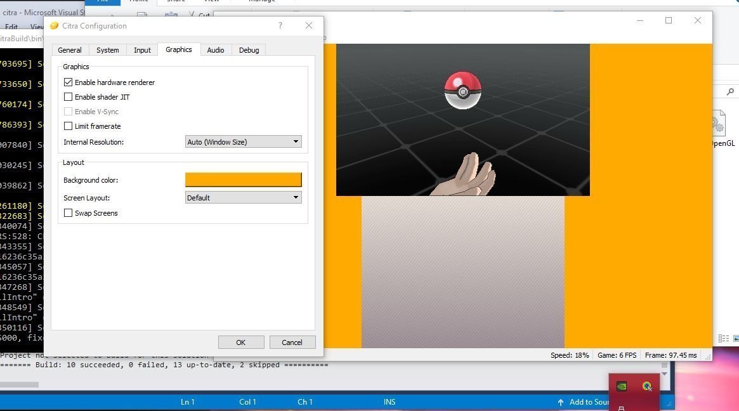The image size is (739, 411).
Task: Confirm settings with the OK button
Action: [x=241, y=342]
